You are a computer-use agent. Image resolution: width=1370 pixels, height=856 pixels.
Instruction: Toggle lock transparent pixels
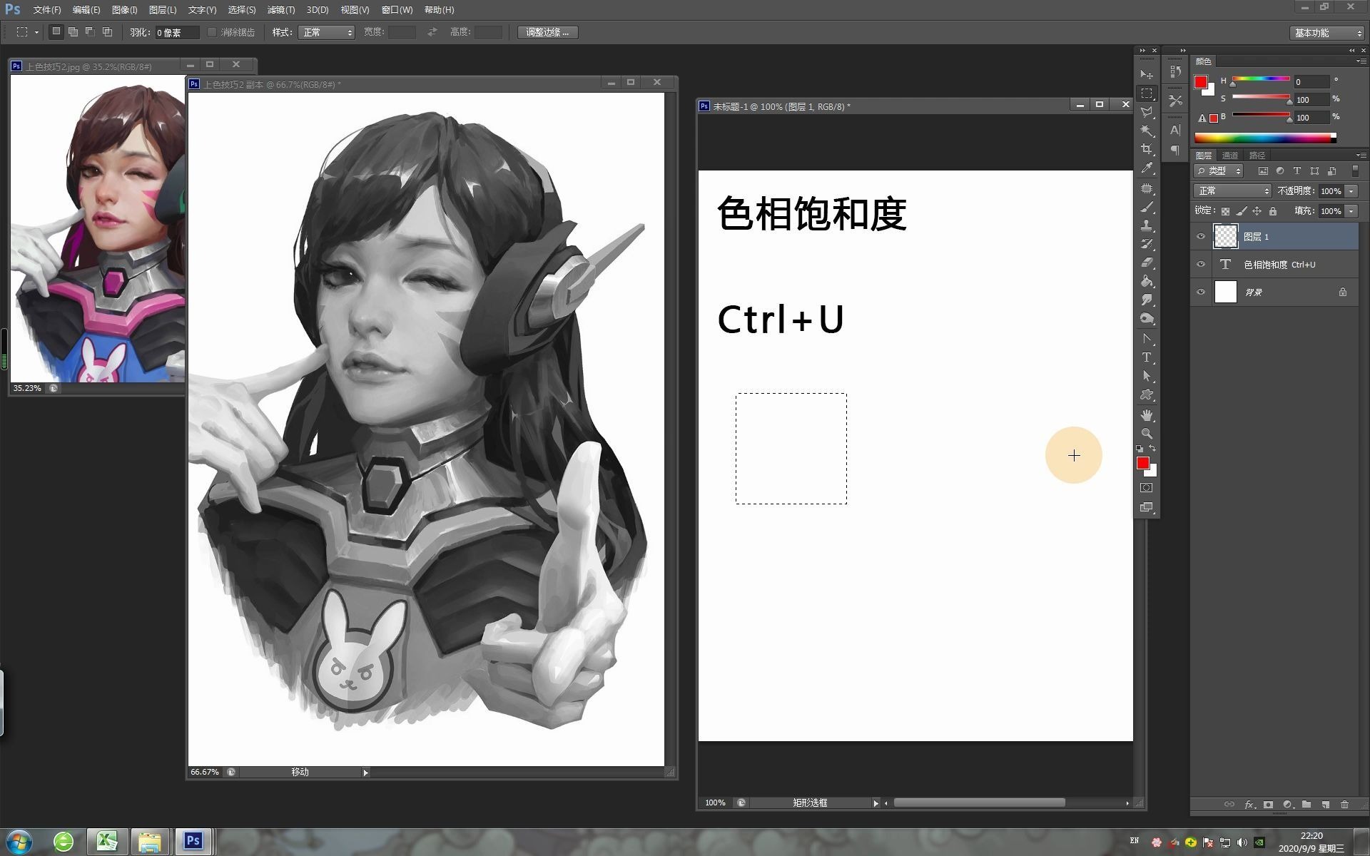(1225, 211)
